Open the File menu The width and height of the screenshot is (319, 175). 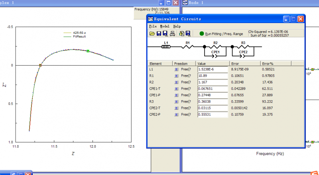(153, 26)
